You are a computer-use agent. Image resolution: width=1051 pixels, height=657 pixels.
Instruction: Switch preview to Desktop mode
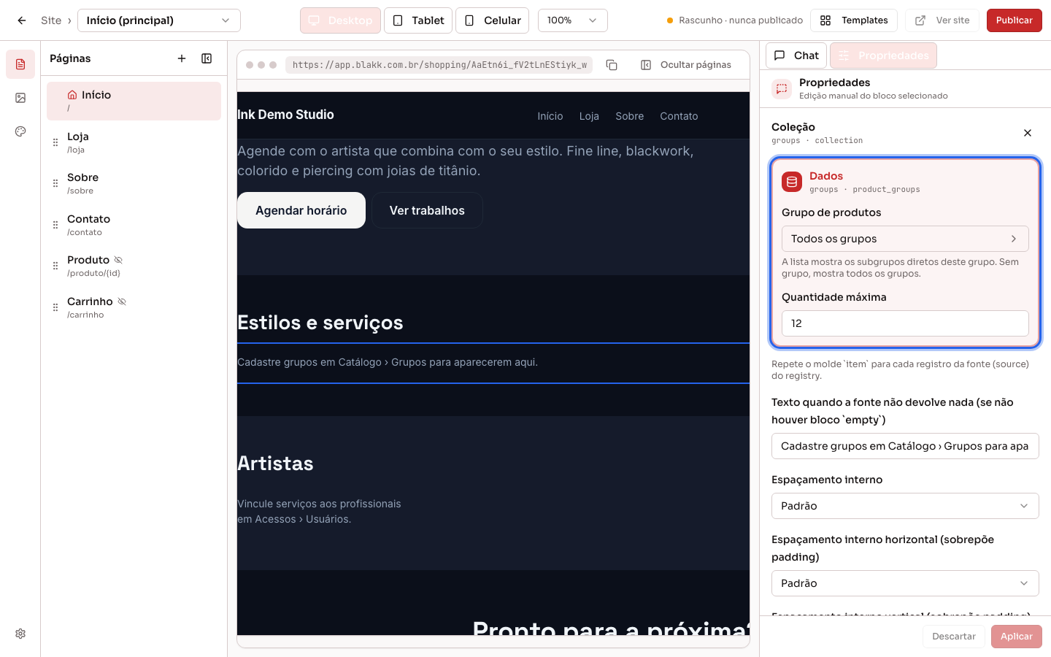[x=340, y=20]
